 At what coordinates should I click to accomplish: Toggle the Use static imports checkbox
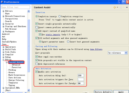[40, 35]
